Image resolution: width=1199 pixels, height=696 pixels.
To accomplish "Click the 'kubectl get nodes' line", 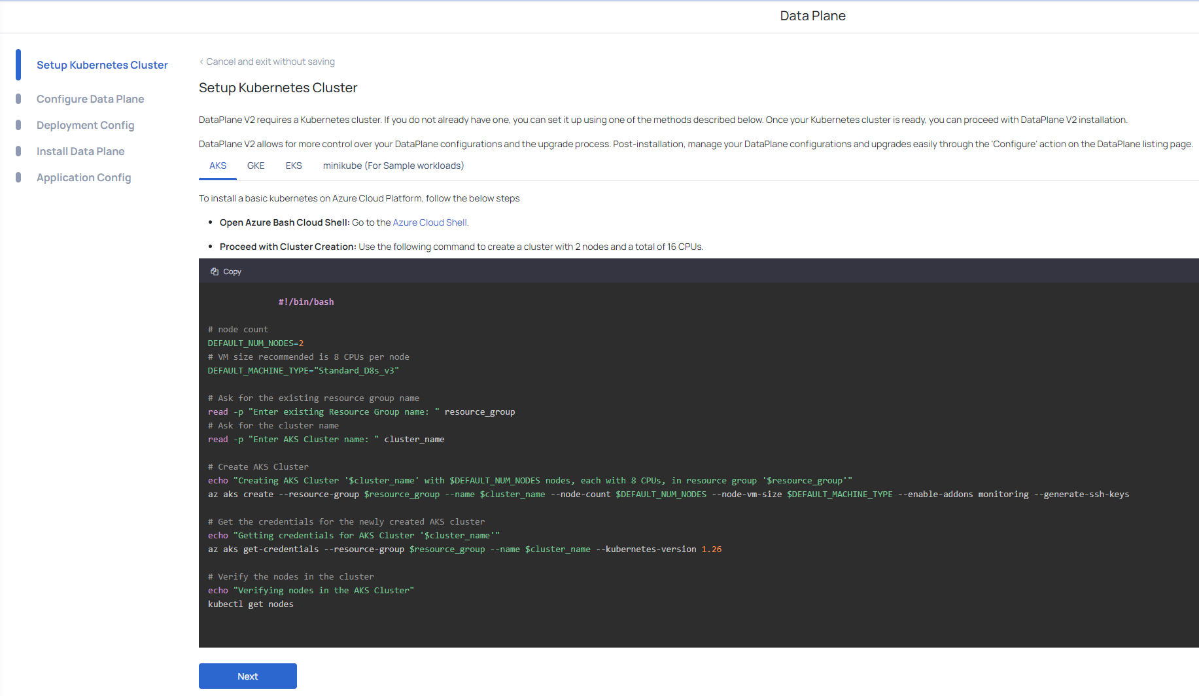I will point(251,604).
